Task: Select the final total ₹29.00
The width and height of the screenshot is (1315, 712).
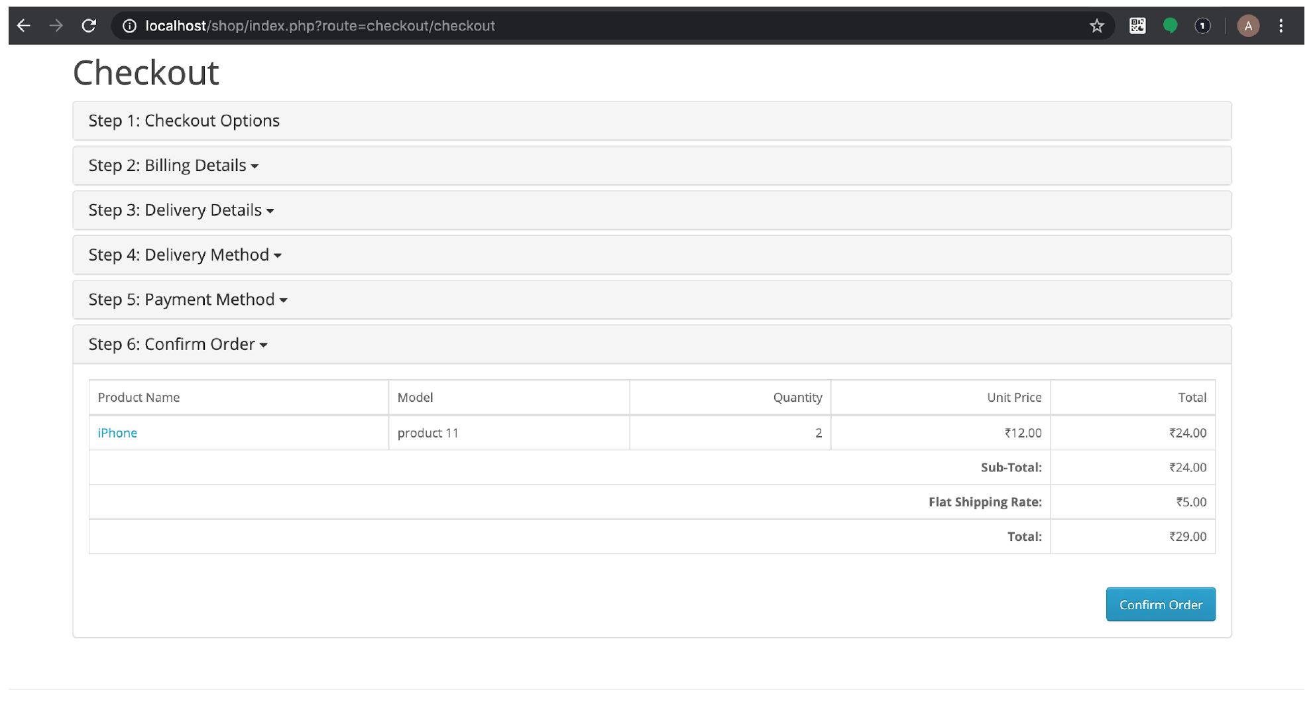Action: 1188,536
